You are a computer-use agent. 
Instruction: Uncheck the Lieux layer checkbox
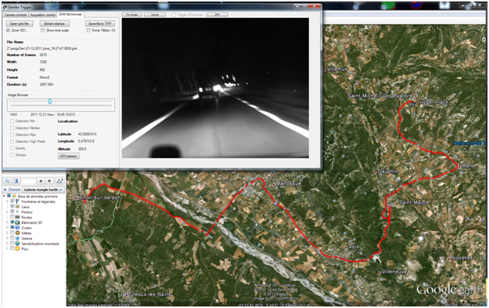tap(12, 207)
